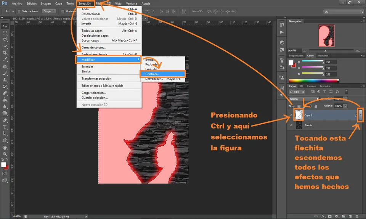Image resolution: width=366 pixels, height=219 pixels.
Task: Click the Capa 1 layer thumbnail
Action: [x=299, y=115]
